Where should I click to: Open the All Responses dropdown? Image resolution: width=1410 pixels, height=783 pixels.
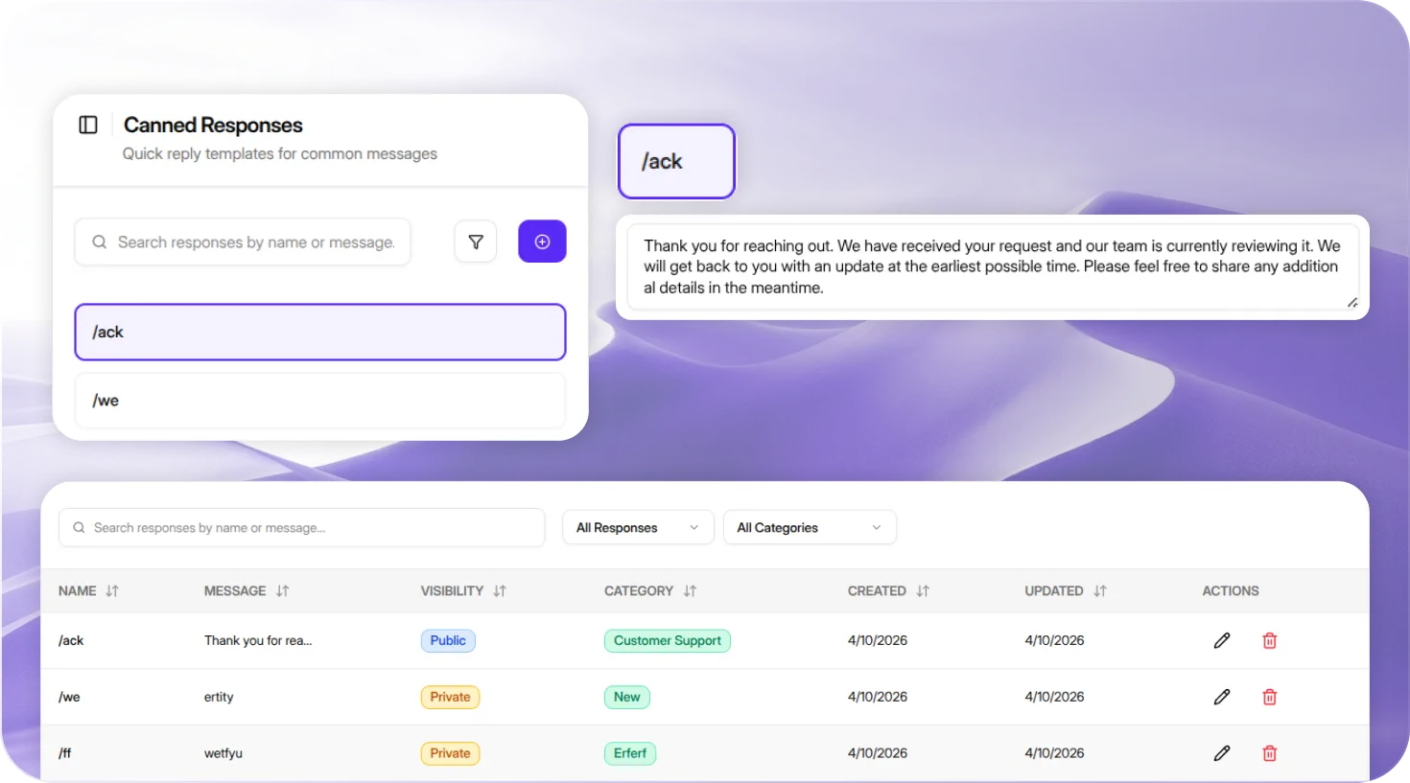click(x=637, y=527)
